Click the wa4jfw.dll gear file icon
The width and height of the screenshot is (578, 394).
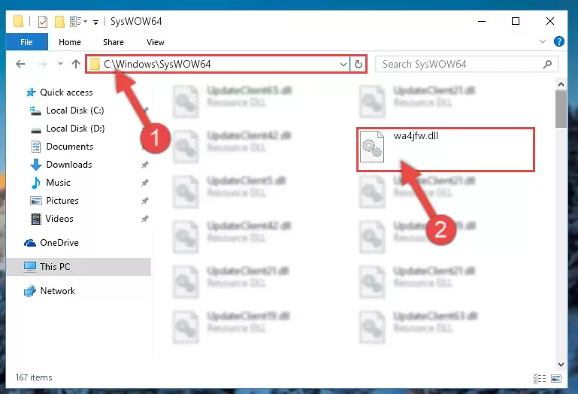click(x=371, y=147)
